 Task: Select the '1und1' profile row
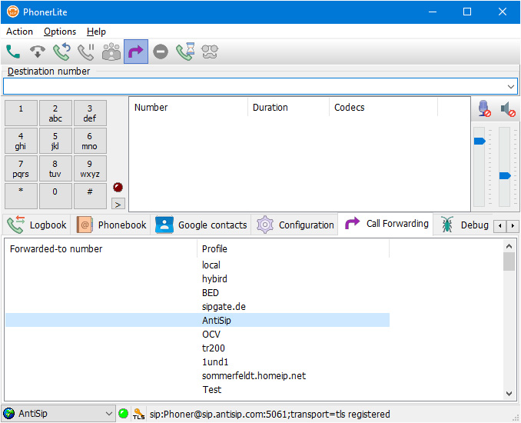[197, 361]
